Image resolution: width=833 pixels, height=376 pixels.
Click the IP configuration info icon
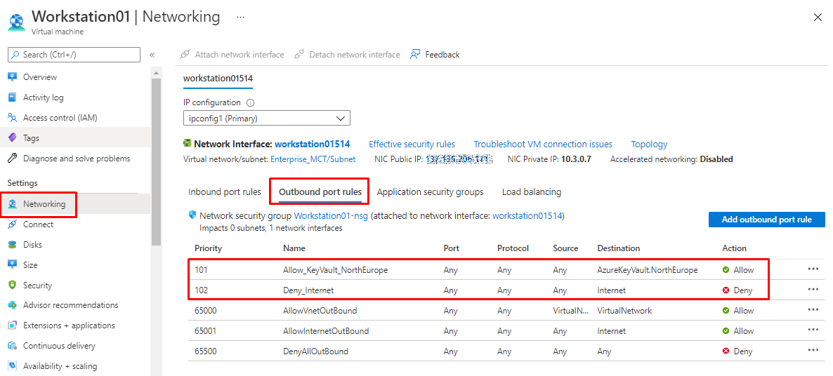coord(250,103)
